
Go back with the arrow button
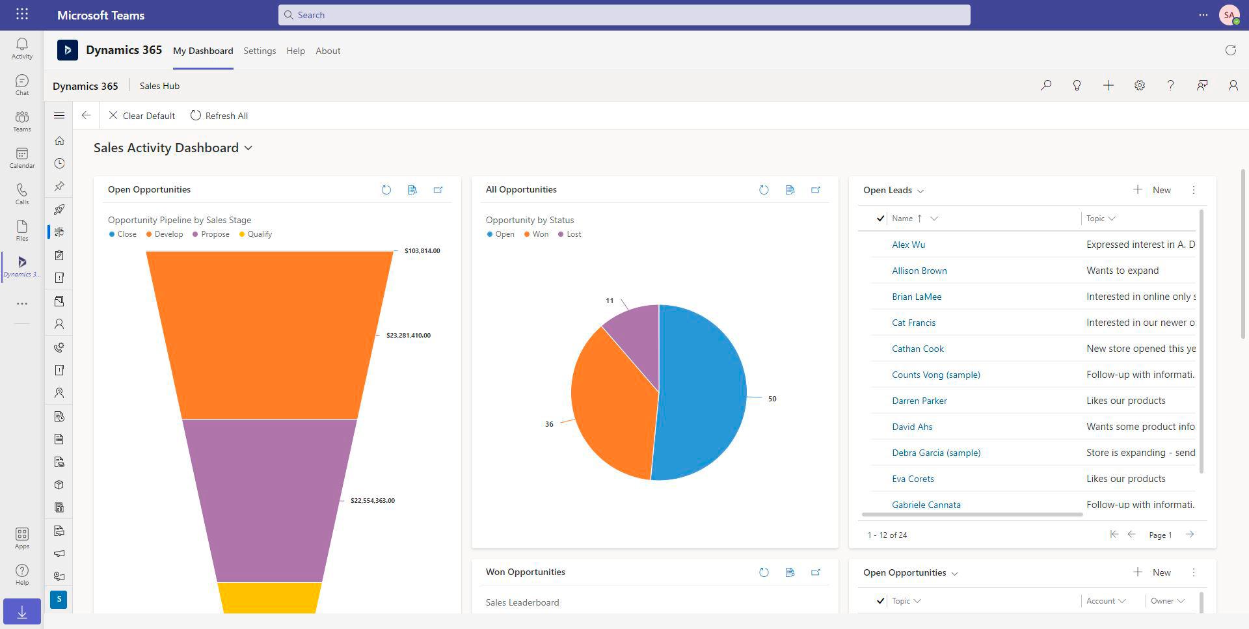(x=86, y=115)
